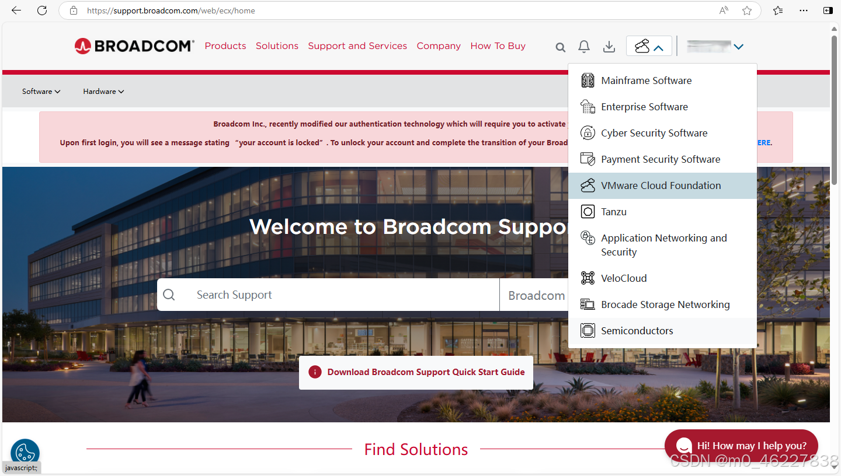Open the Company menu
841x476 pixels.
pos(439,46)
